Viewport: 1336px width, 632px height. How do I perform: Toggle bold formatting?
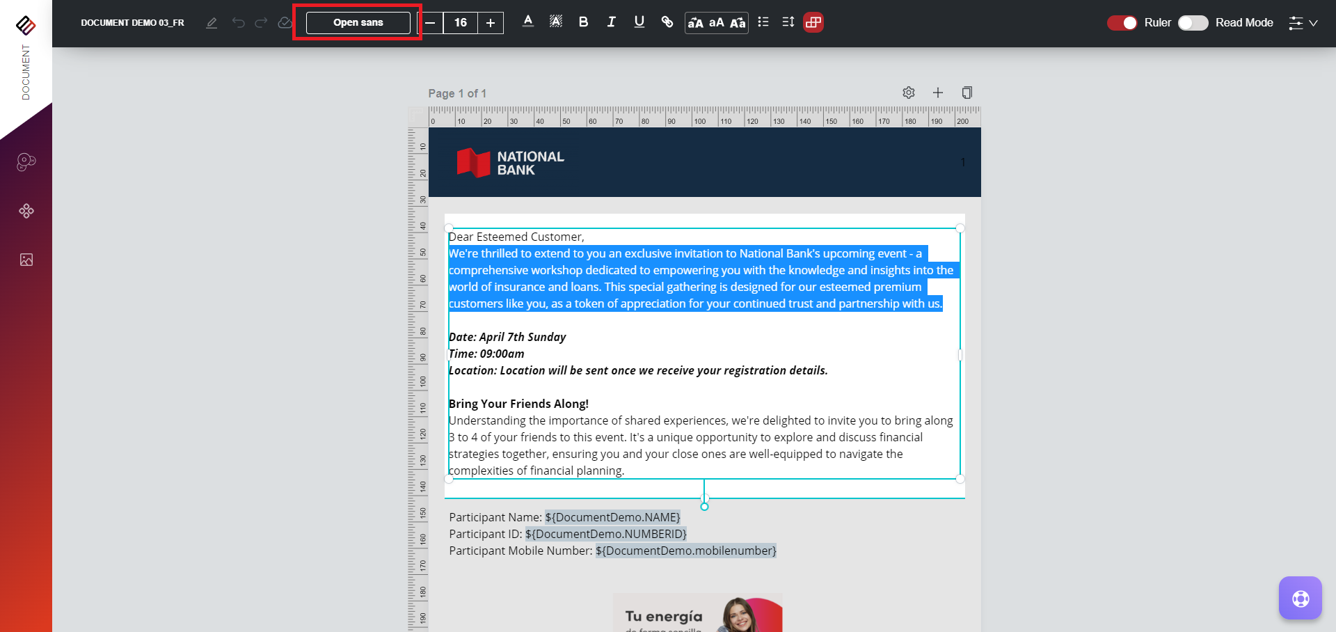pos(583,22)
